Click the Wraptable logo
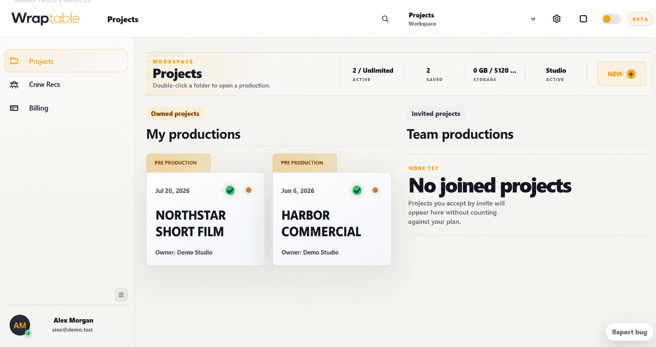This screenshot has width=656, height=347. (45, 19)
